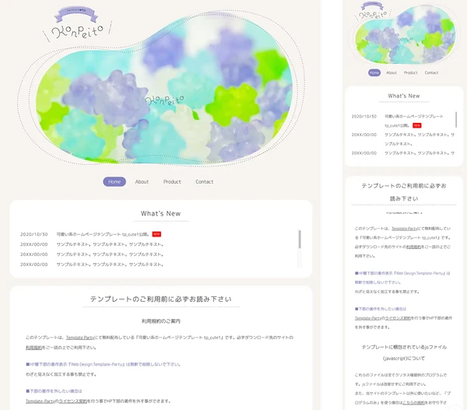Open Template Party link in mobile intro paragraph
467x410 pixels.
(406, 229)
